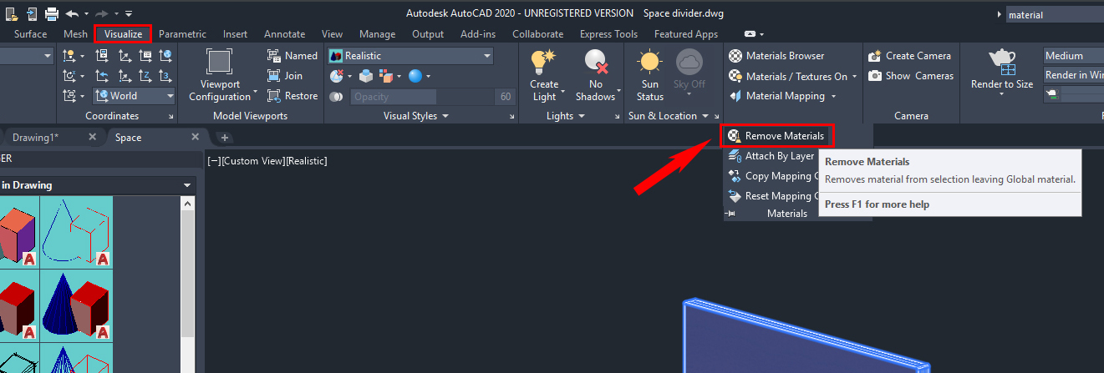This screenshot has width=1104, height=373.
Task: Click the UCS 3-Point icon
Action: (165, 76)
